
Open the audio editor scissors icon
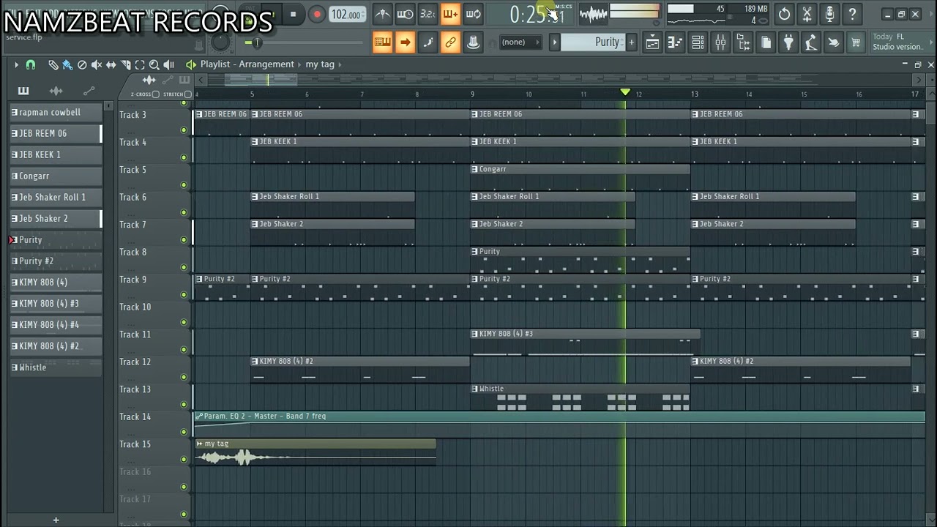click(807, 14)
